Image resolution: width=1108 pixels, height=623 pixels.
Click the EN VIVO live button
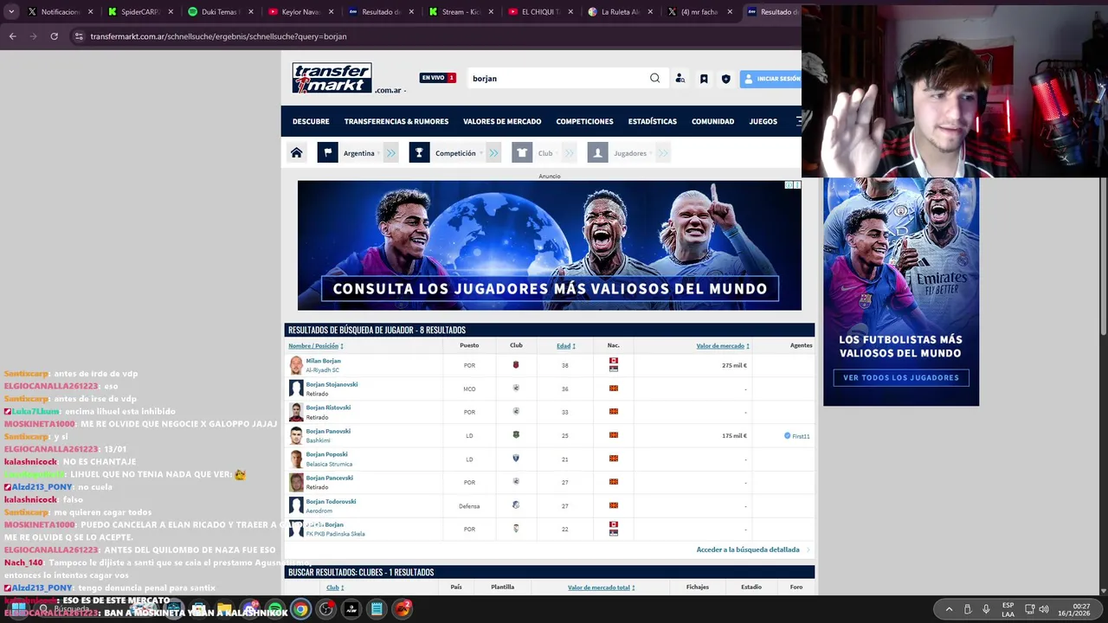coord(437,78)
